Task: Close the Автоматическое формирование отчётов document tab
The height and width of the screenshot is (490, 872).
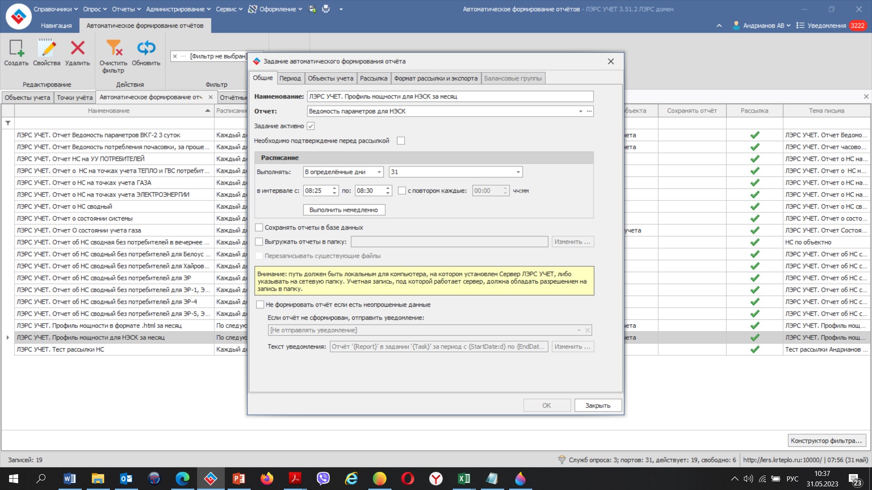Action: [210, 97]
